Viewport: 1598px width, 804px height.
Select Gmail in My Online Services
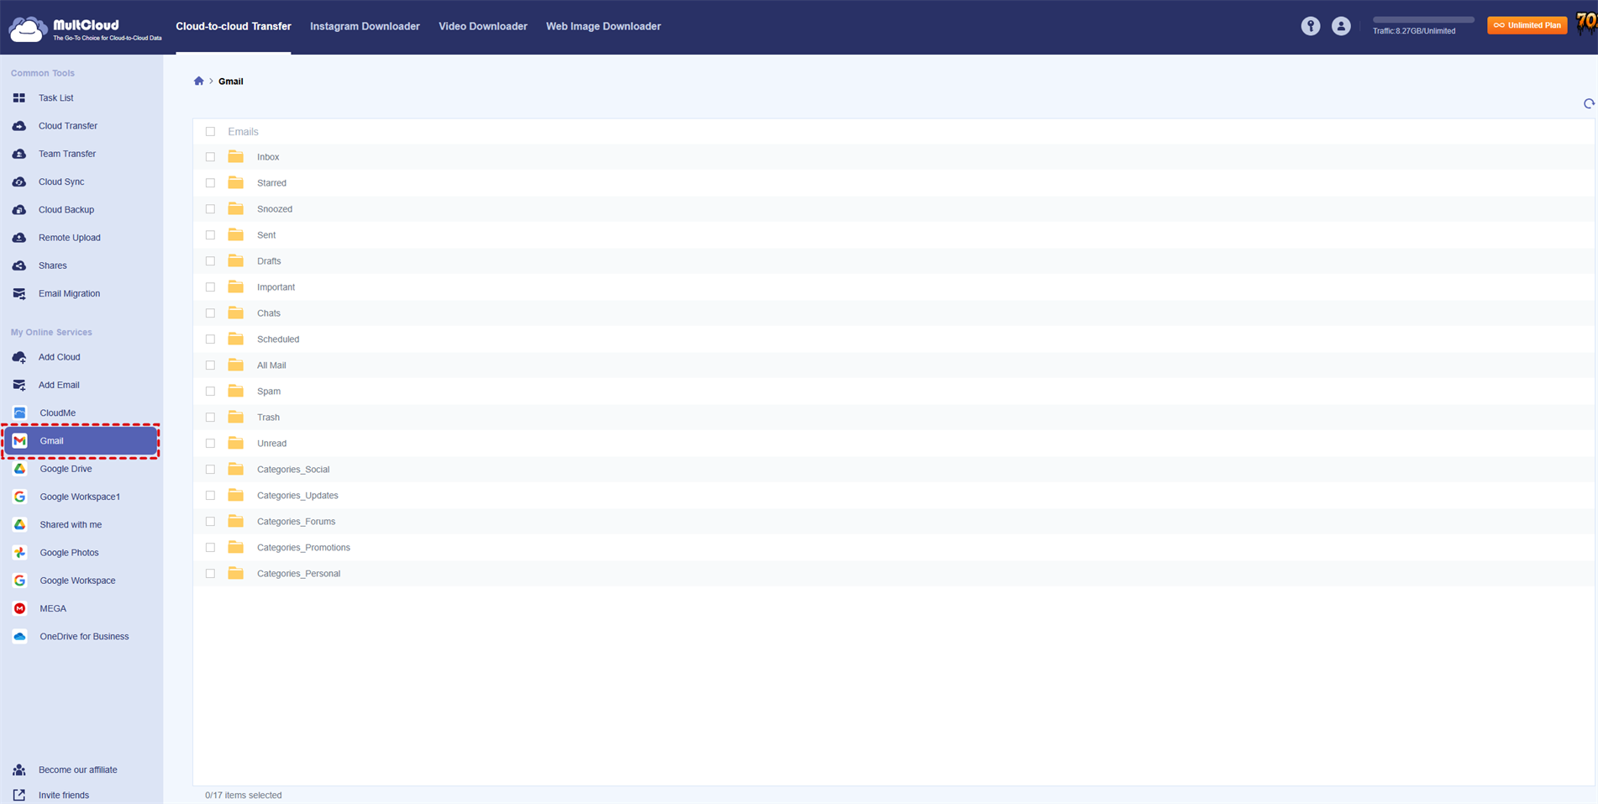[x=81, y=441]
